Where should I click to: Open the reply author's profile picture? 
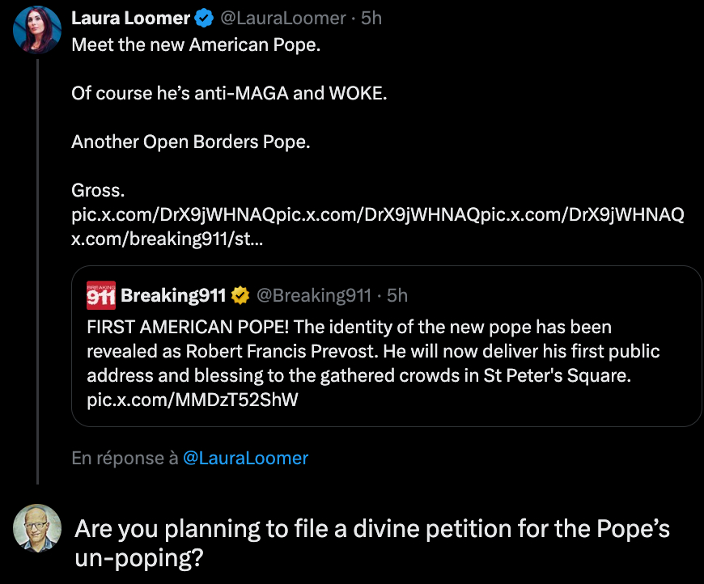tap(37, 528)
